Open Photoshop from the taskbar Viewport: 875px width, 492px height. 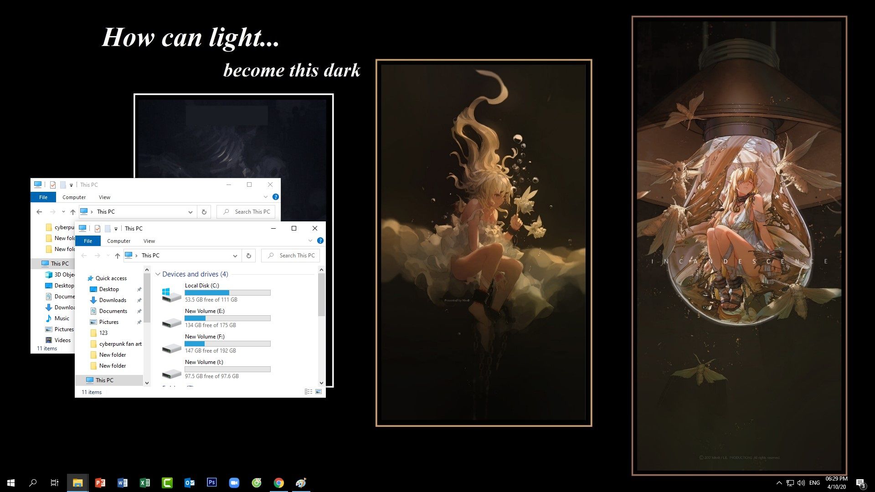[x=212, y=482]
